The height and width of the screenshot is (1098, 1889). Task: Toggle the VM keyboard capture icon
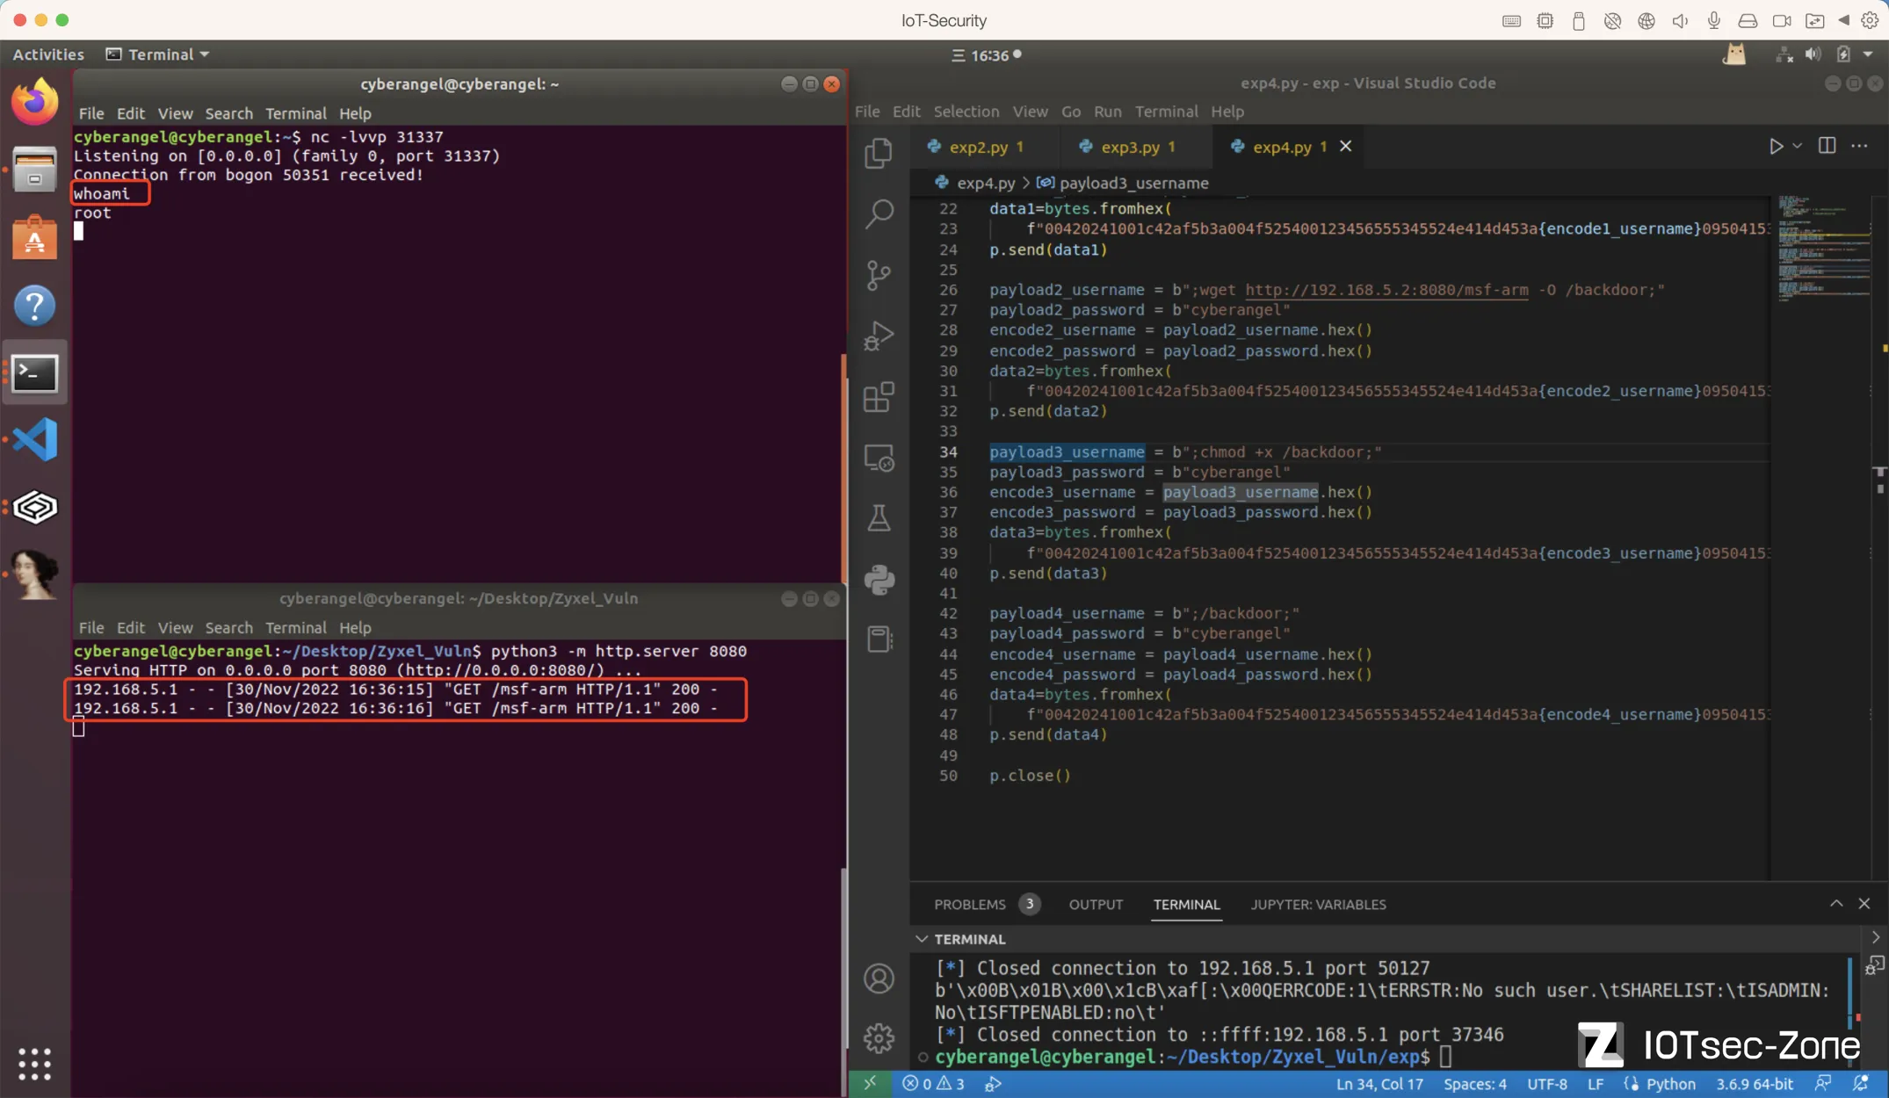1511,20
